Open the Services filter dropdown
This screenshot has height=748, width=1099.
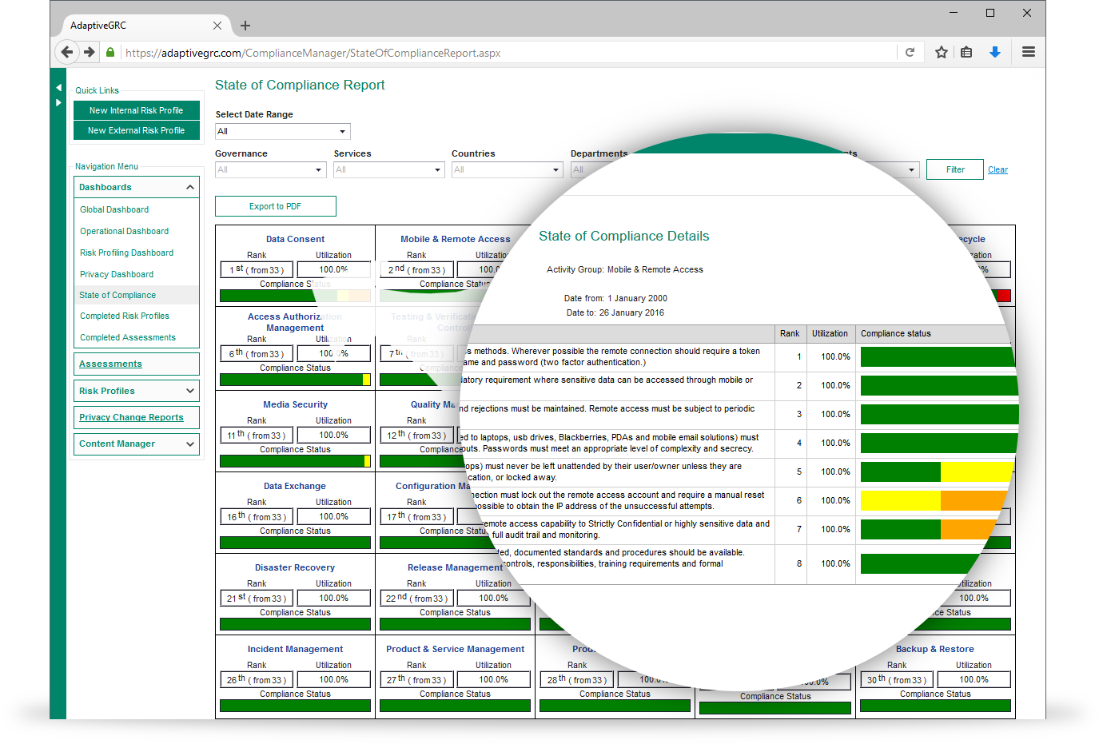[x=388, y=169]
